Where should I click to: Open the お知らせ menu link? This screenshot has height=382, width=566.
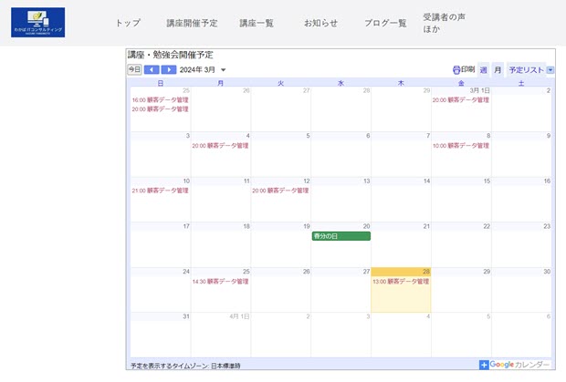[x=320, y=23]
